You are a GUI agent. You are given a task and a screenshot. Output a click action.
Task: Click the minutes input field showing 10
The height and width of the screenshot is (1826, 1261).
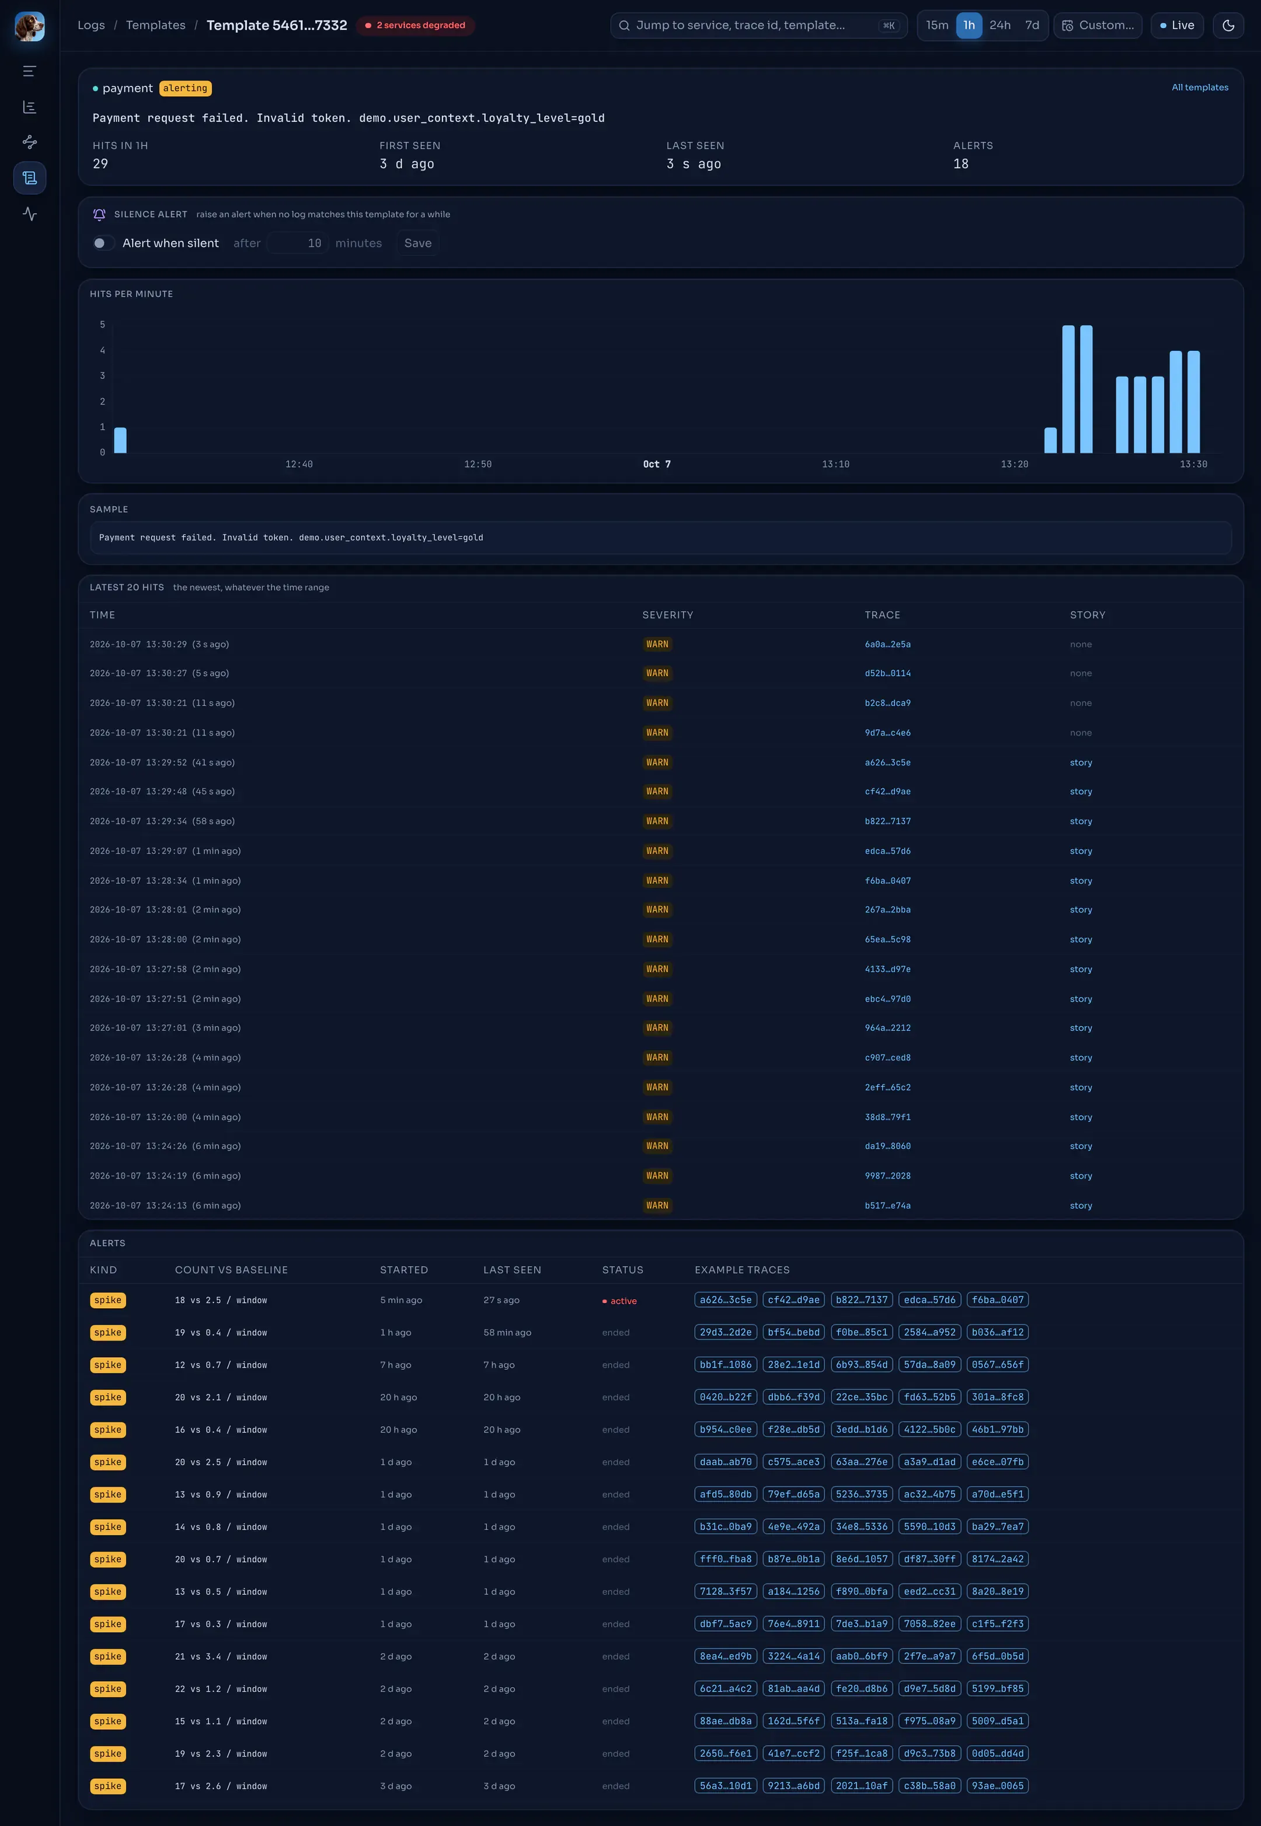click(x=298, y=243)
